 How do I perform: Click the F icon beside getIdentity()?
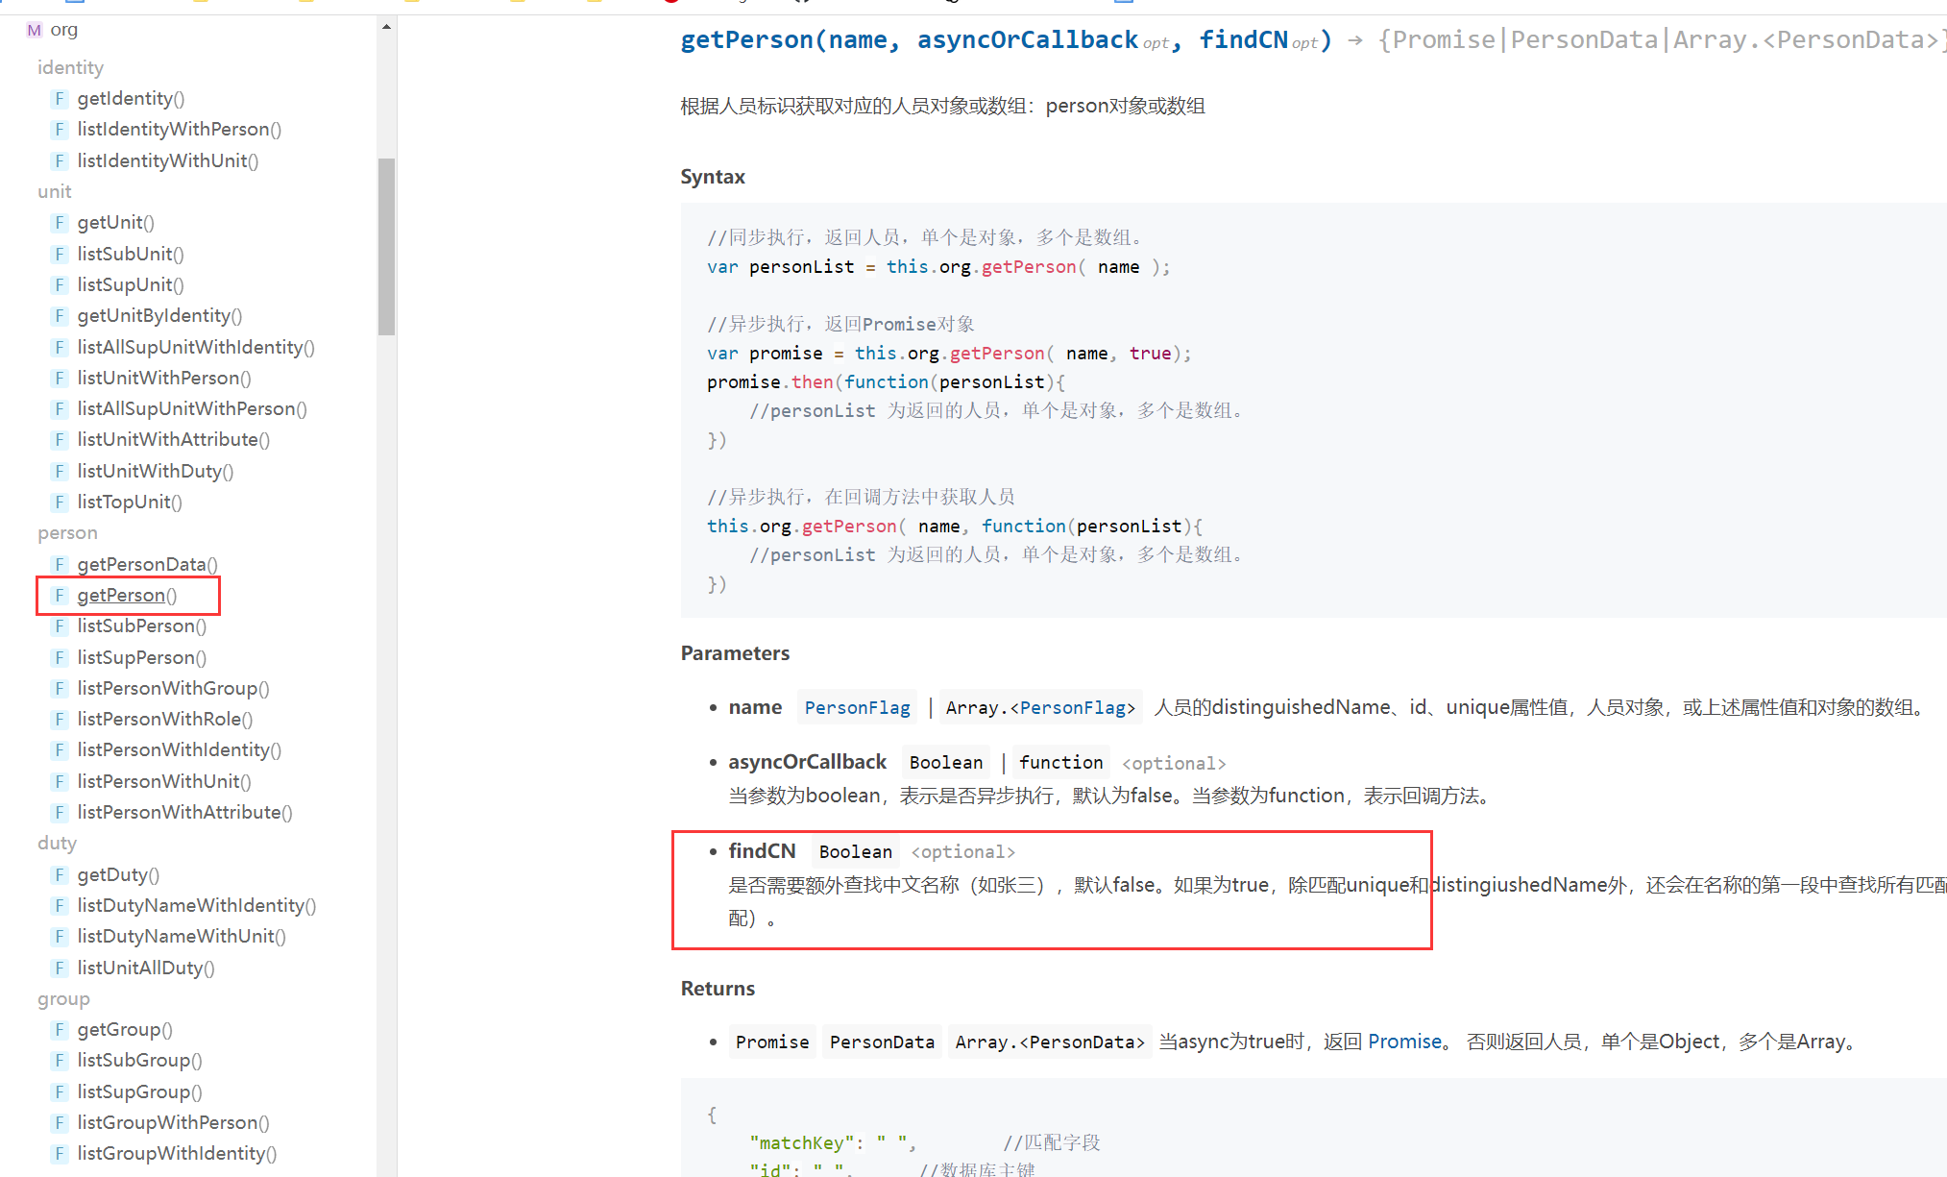(x=60, y=98)
